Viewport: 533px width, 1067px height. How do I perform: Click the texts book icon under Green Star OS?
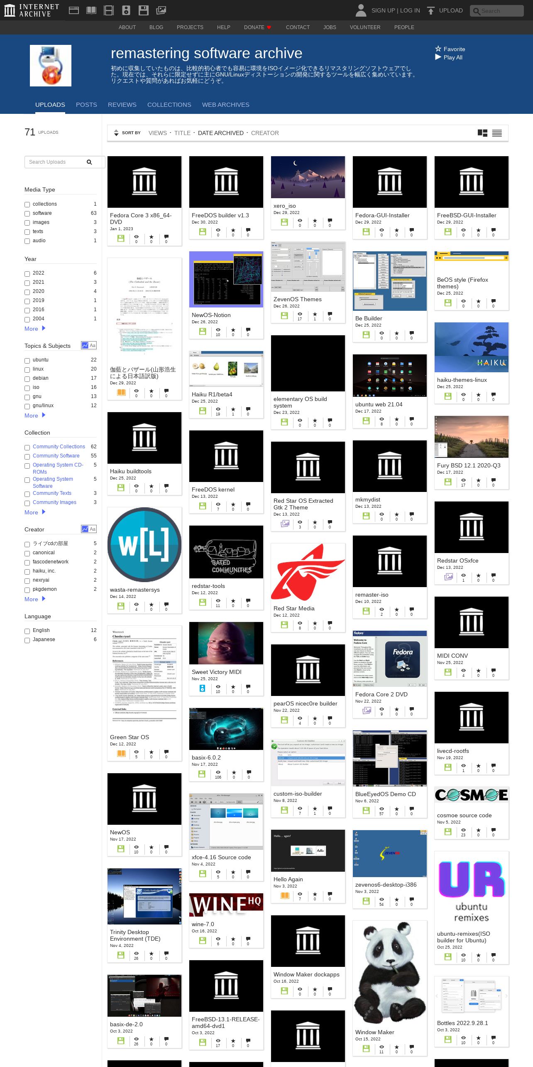[121, 753]
